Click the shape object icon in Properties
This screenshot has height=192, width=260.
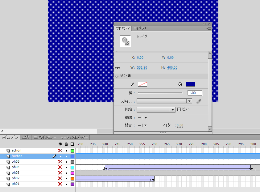tap(125, 41)
